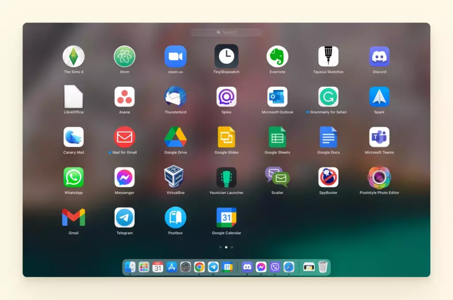
Task: Open the Spark mail app
Action: pyautogui.click(x=379, y=97)
